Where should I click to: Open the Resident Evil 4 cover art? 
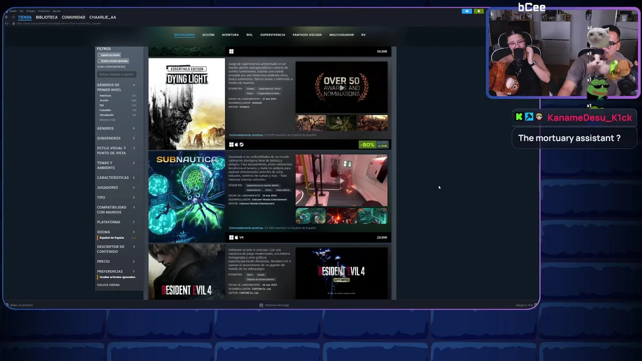click(187, 272)
